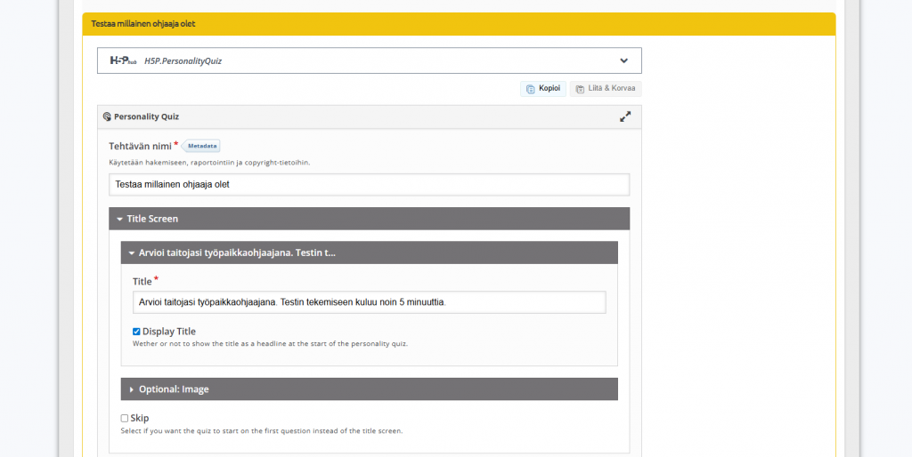Click the copy icon inside Kopioi

click(x=530, y=89)
